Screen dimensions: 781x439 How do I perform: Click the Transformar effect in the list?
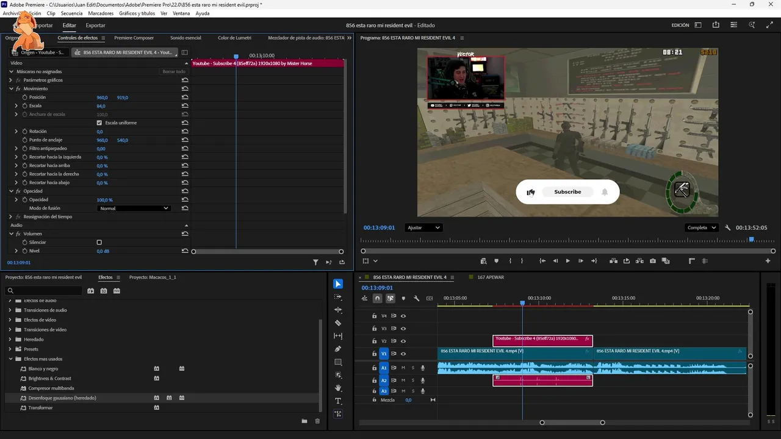pos(40,408)
